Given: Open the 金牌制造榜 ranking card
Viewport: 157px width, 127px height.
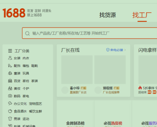Looking at the screenshot, I should click(76, 114).
